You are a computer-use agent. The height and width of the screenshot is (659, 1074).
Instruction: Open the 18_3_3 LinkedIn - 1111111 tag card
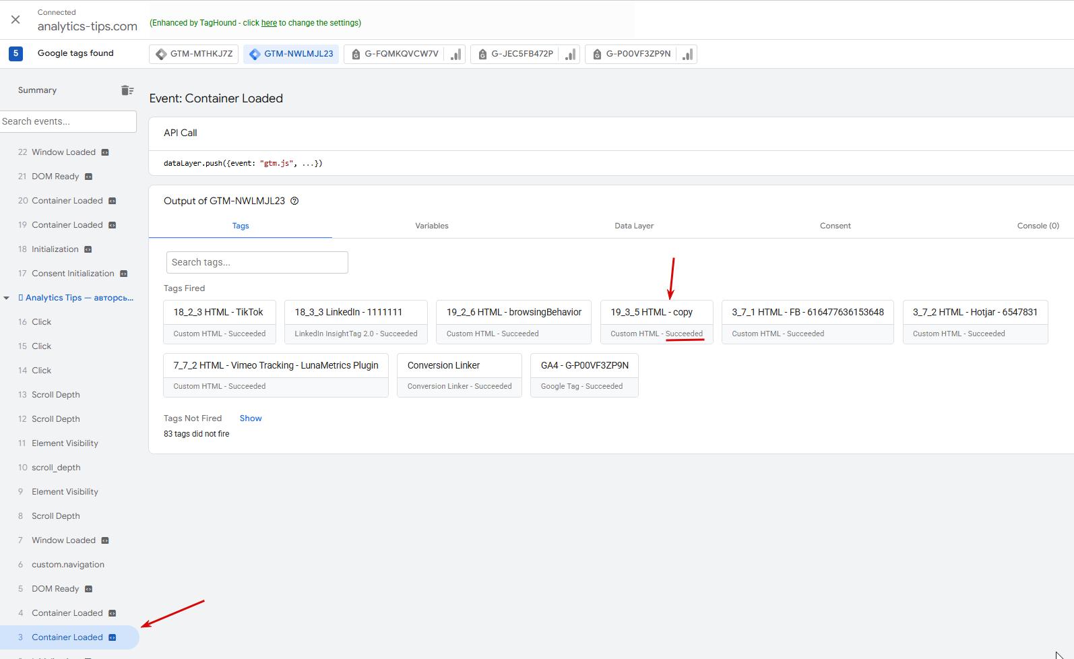356,322
